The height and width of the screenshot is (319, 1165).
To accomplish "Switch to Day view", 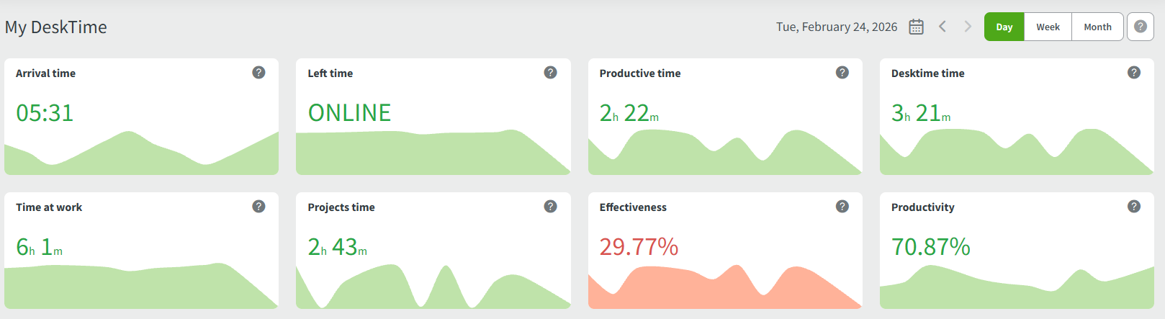I will (1004, 27).
